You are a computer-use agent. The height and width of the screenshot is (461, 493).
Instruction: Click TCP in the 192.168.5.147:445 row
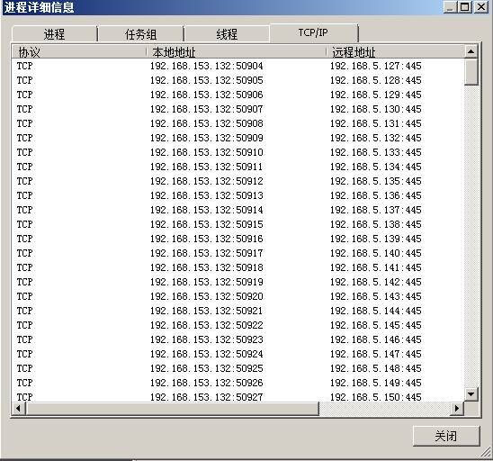tap(25, 354)
